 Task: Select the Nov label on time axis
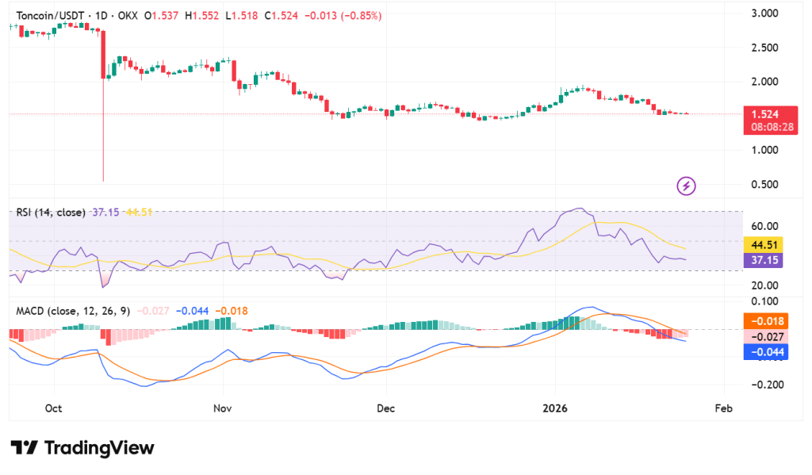(x=223, y=409)
